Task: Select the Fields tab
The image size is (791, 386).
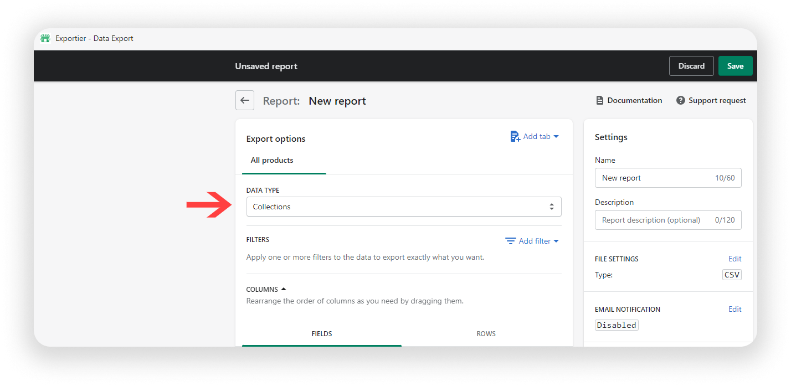Action: coord(322,333)
